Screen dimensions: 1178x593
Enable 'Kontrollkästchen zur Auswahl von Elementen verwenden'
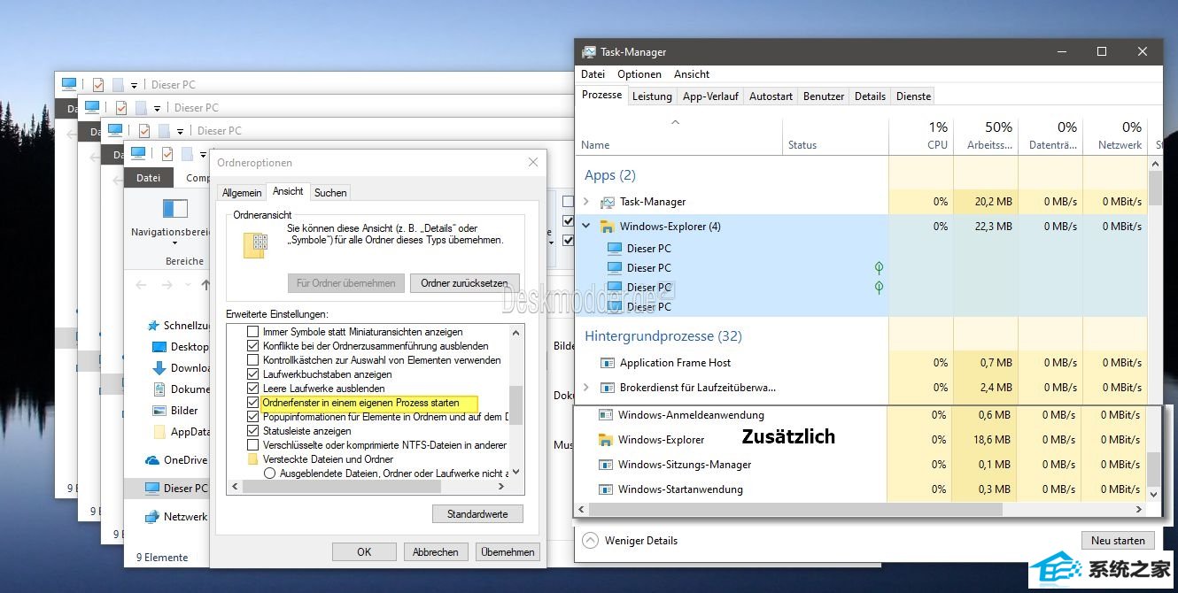pyautogui.click(x=253, y=360)
